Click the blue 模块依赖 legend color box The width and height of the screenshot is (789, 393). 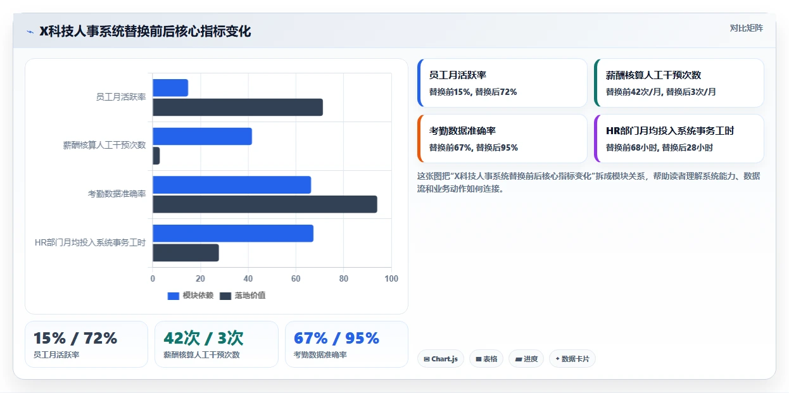coord(174,296)
